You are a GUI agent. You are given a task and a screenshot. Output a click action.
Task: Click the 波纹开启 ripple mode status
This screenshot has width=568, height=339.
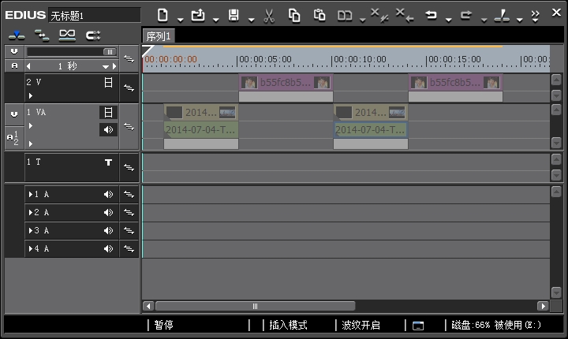pyautogui.click(x=361, y=325)
